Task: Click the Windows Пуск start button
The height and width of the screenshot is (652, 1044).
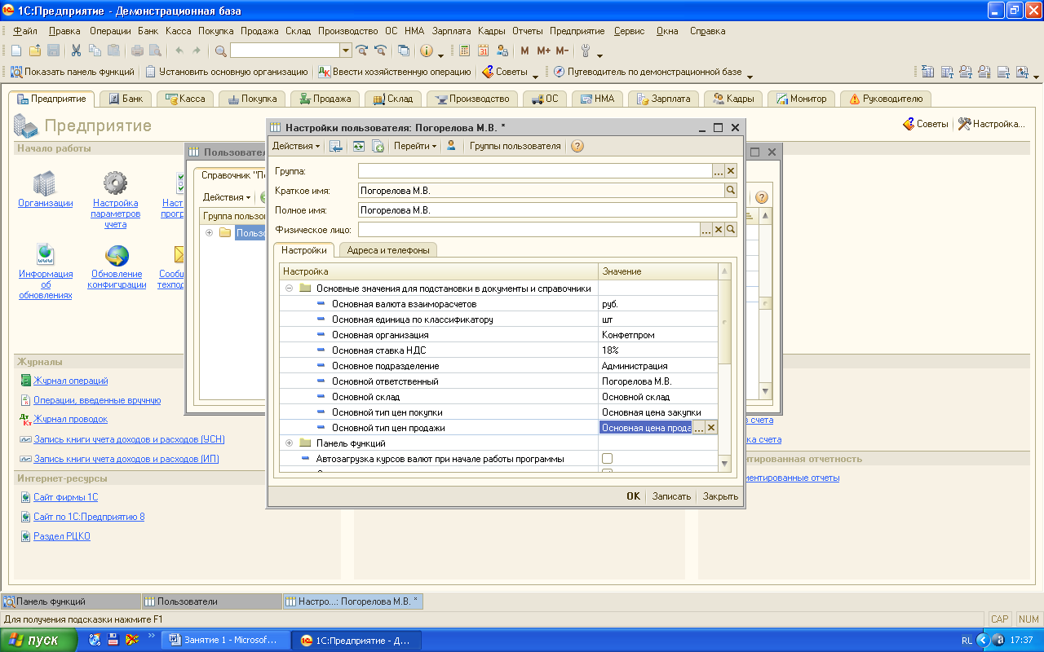Action: point(39,640)
